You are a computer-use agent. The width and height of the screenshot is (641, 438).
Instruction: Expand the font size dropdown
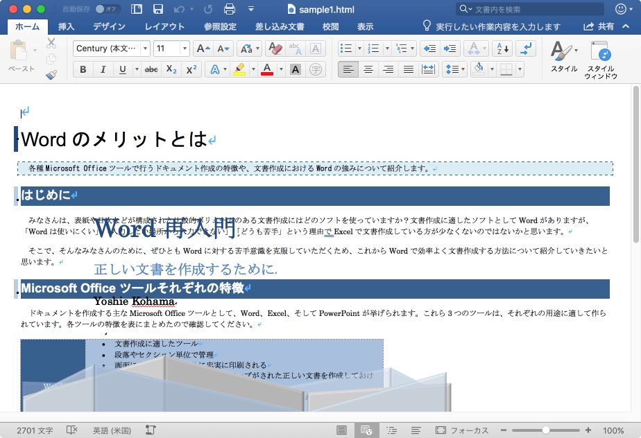click(x=185, y=49)
